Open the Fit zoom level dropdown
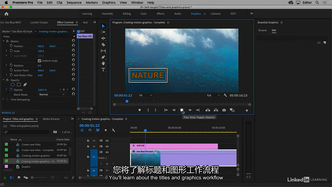The image size is (332, 187). (145, 95)
